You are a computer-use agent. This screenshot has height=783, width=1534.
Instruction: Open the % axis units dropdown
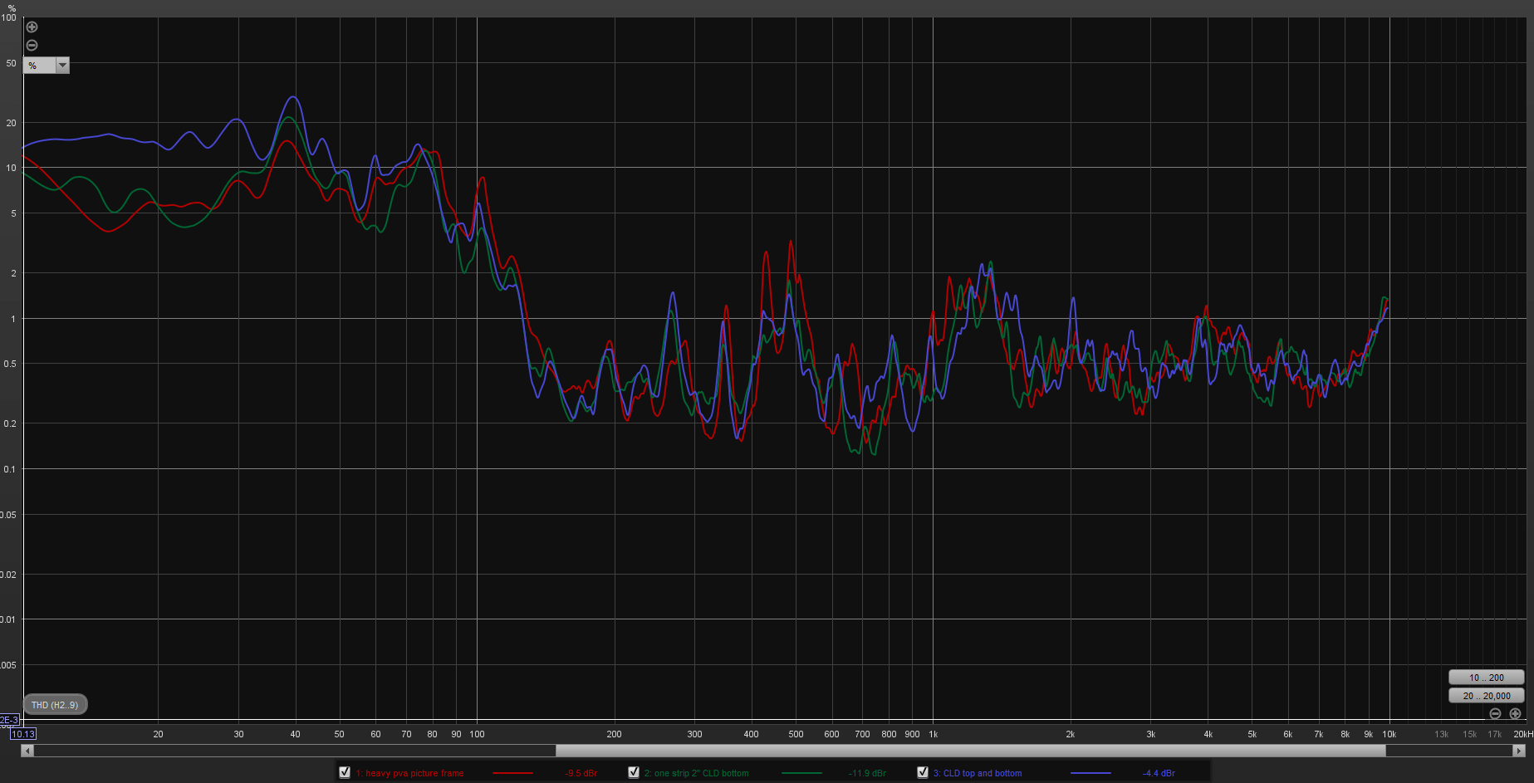47,65
